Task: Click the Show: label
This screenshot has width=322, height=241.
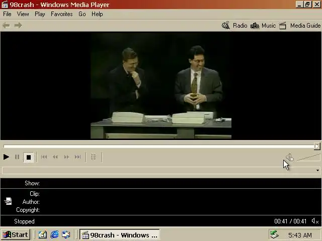Action: 32,183
